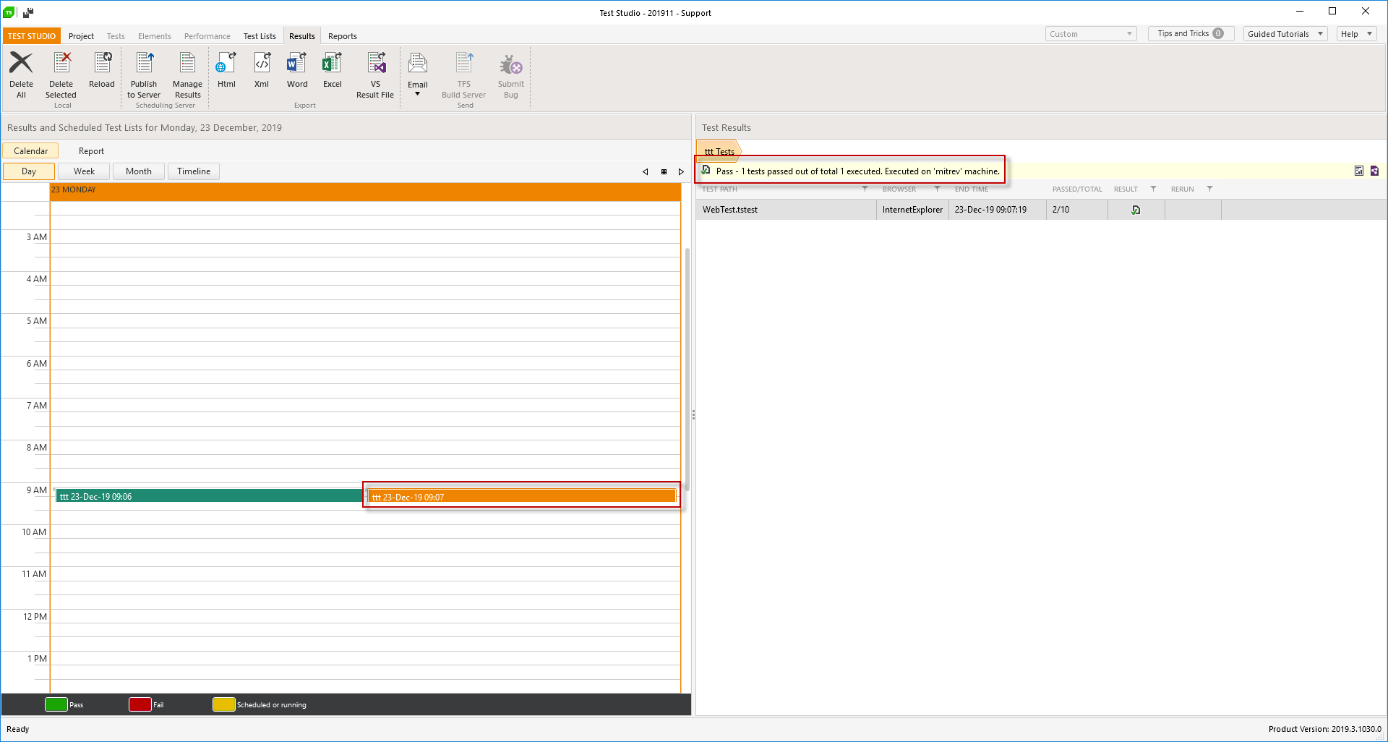Click the green Pass legend swatch
Screen dimensions: 1388x742
click(56, 704)
